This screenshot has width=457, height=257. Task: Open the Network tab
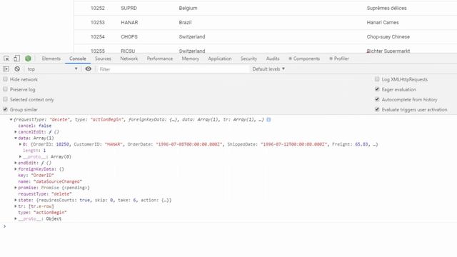[129, 59]
